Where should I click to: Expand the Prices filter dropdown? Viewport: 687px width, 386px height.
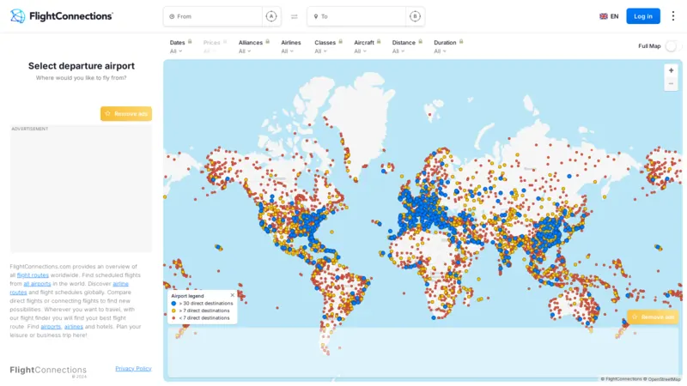(210, 51)
